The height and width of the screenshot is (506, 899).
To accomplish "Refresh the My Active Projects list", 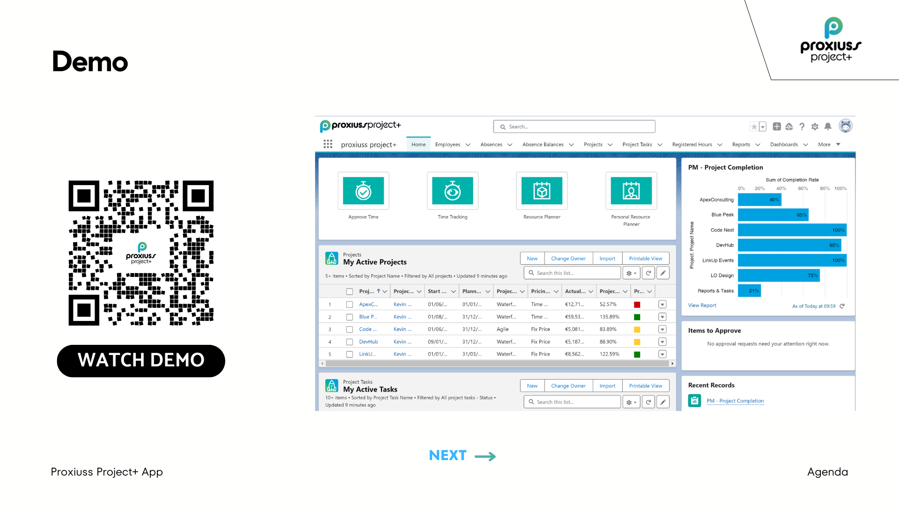I will coord(648,273).
